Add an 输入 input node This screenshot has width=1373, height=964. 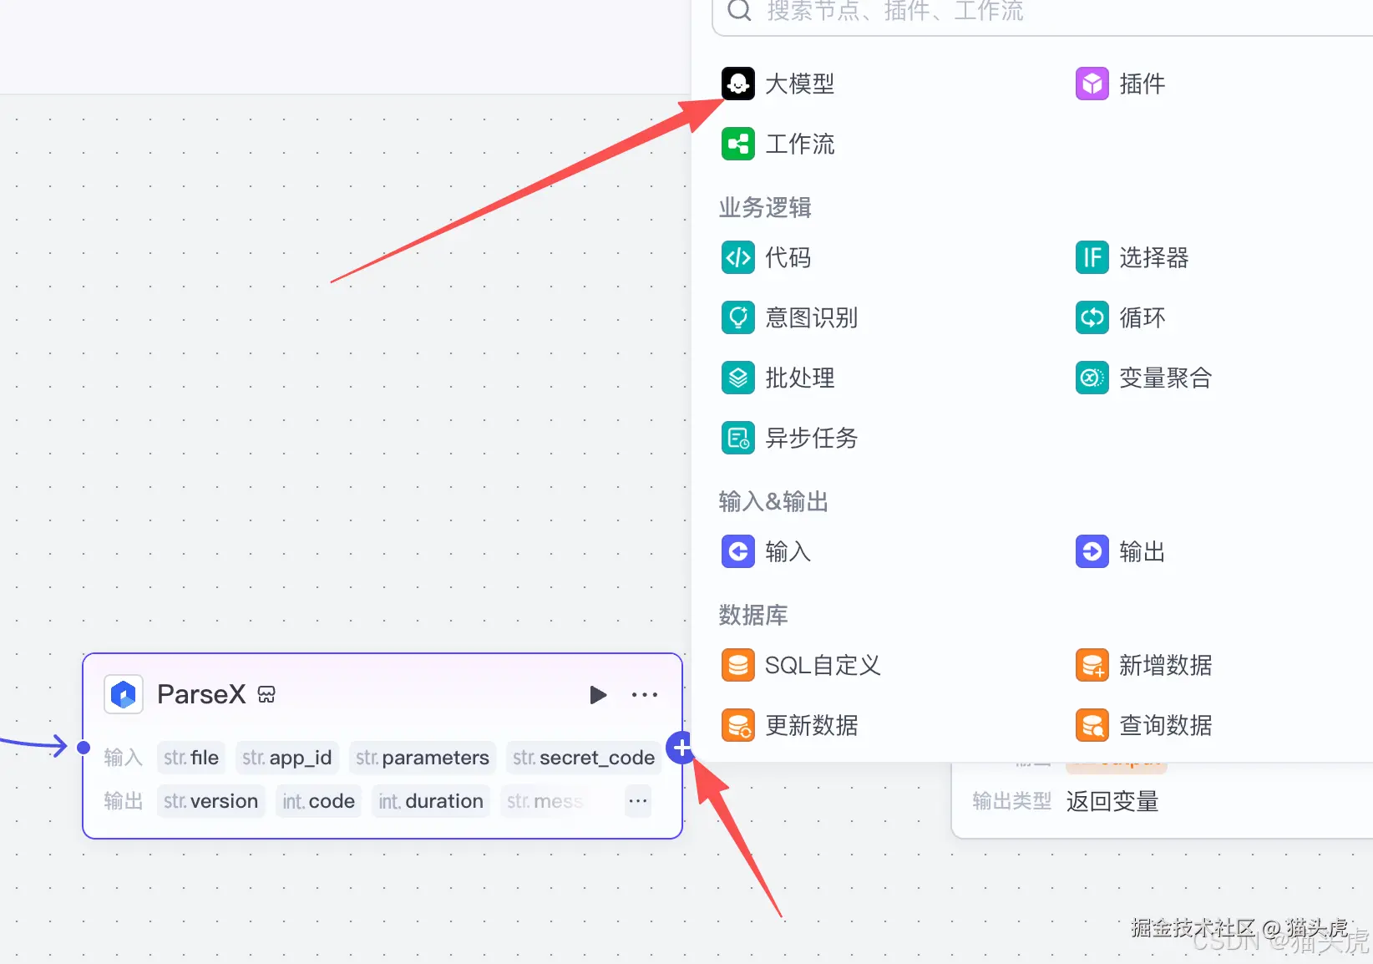pyautogui.click(x=788, y=551)
